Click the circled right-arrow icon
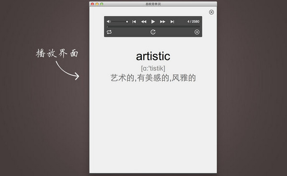 point(197,32)
